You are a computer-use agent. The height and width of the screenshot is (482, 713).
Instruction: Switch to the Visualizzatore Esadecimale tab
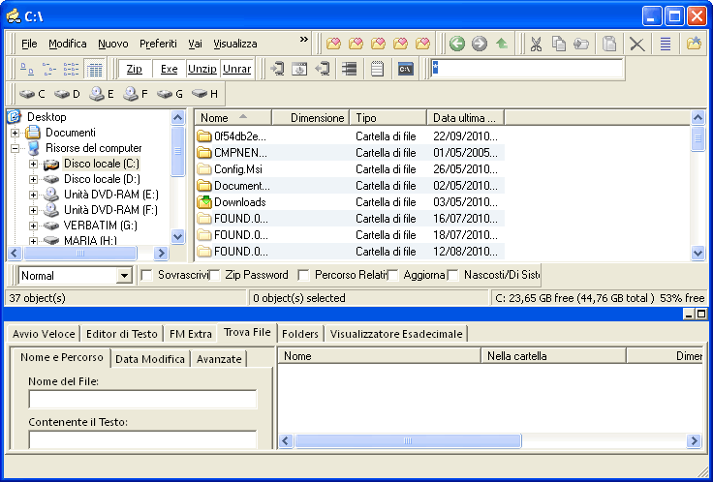397,334
